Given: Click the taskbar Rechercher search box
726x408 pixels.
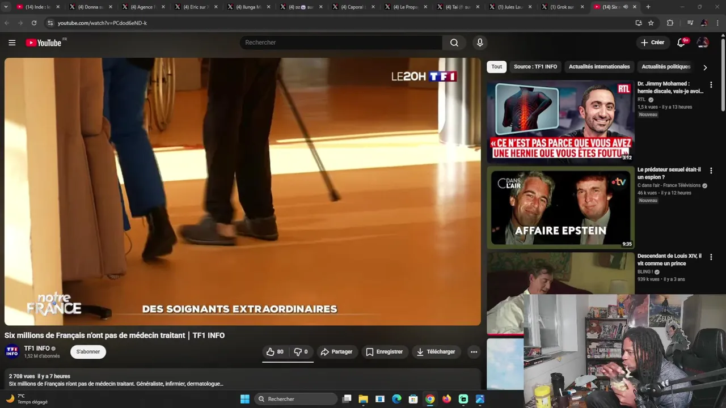Looking at the screenshot, I should click(296, 399).
